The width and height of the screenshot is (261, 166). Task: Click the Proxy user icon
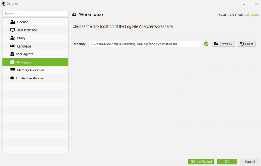(x=13, y=38)
